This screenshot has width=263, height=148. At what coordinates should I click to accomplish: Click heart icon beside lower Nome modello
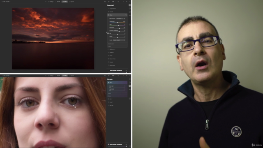click(108, 144)
